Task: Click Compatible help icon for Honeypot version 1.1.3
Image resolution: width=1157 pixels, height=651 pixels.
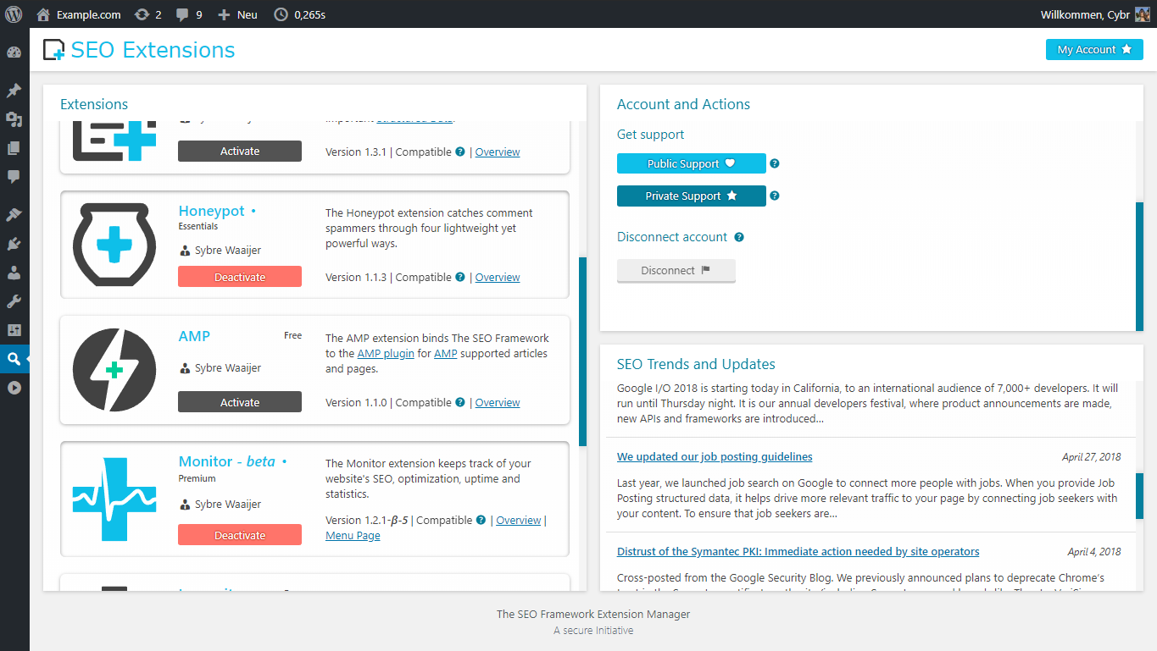Action: point(460,277)
